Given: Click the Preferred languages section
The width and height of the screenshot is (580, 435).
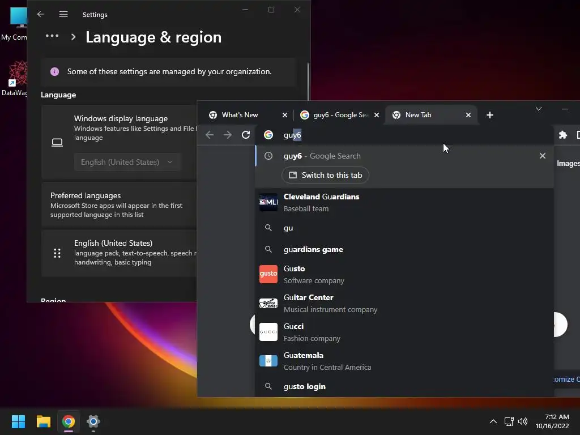Looking at the screenshot, I should tap(119, 204).
